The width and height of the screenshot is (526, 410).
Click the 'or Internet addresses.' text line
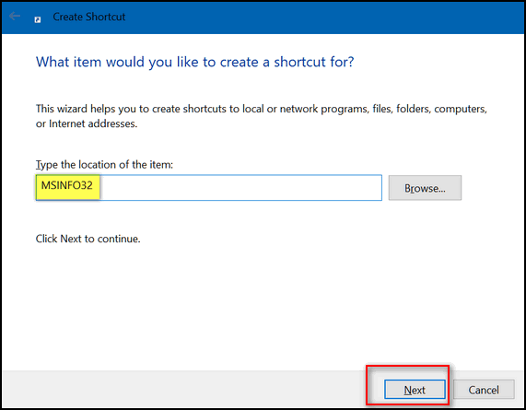click(x=87, y=123)
